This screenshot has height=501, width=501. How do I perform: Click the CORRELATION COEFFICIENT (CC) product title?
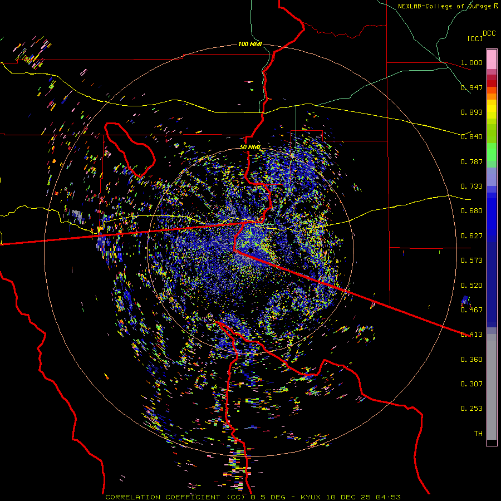[175, 497]
